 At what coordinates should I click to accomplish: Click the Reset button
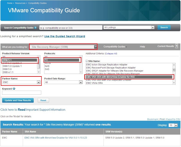(43, 100)
